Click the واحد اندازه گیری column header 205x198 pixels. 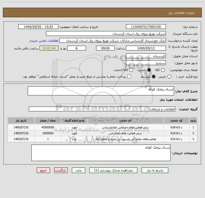(74, 120)
